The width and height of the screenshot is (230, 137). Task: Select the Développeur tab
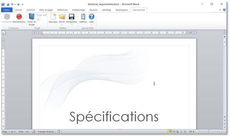(x=122, y=10)
